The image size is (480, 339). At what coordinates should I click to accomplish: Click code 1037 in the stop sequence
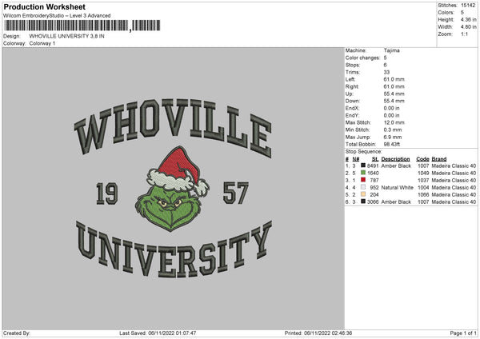click(423, 181)
